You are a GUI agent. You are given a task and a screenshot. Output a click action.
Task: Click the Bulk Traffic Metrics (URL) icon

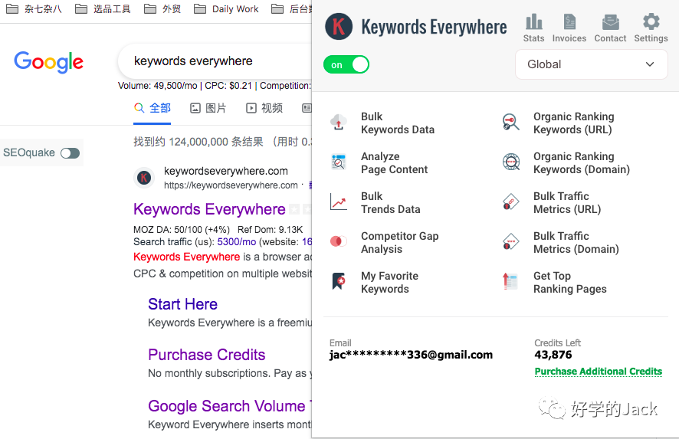pyautogui.click(x=511, y=202)
